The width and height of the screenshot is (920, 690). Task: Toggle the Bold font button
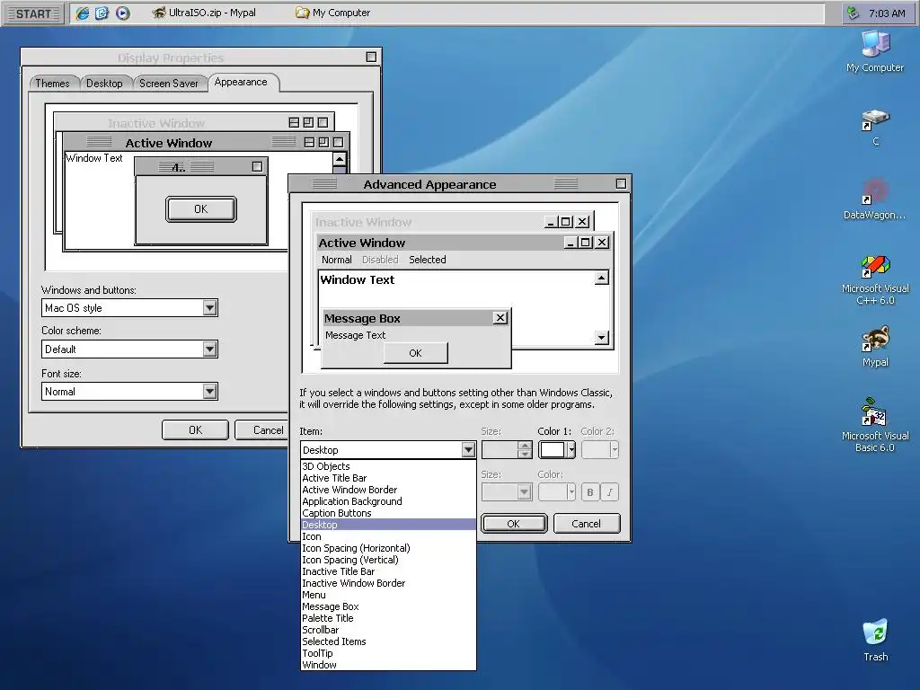pyautogui.click(x=590, y=491)
